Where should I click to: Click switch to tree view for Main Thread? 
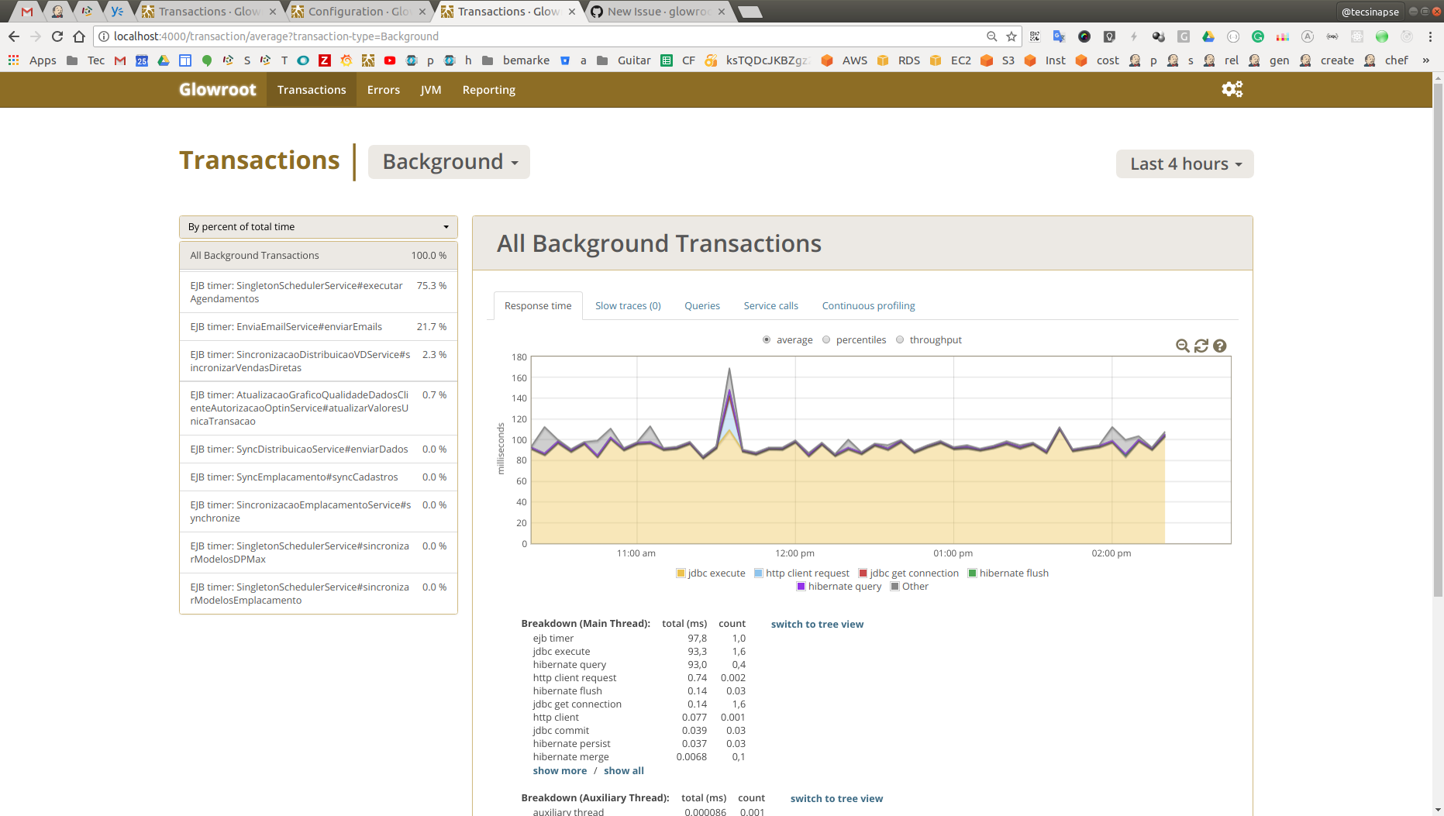click(817, 624)
